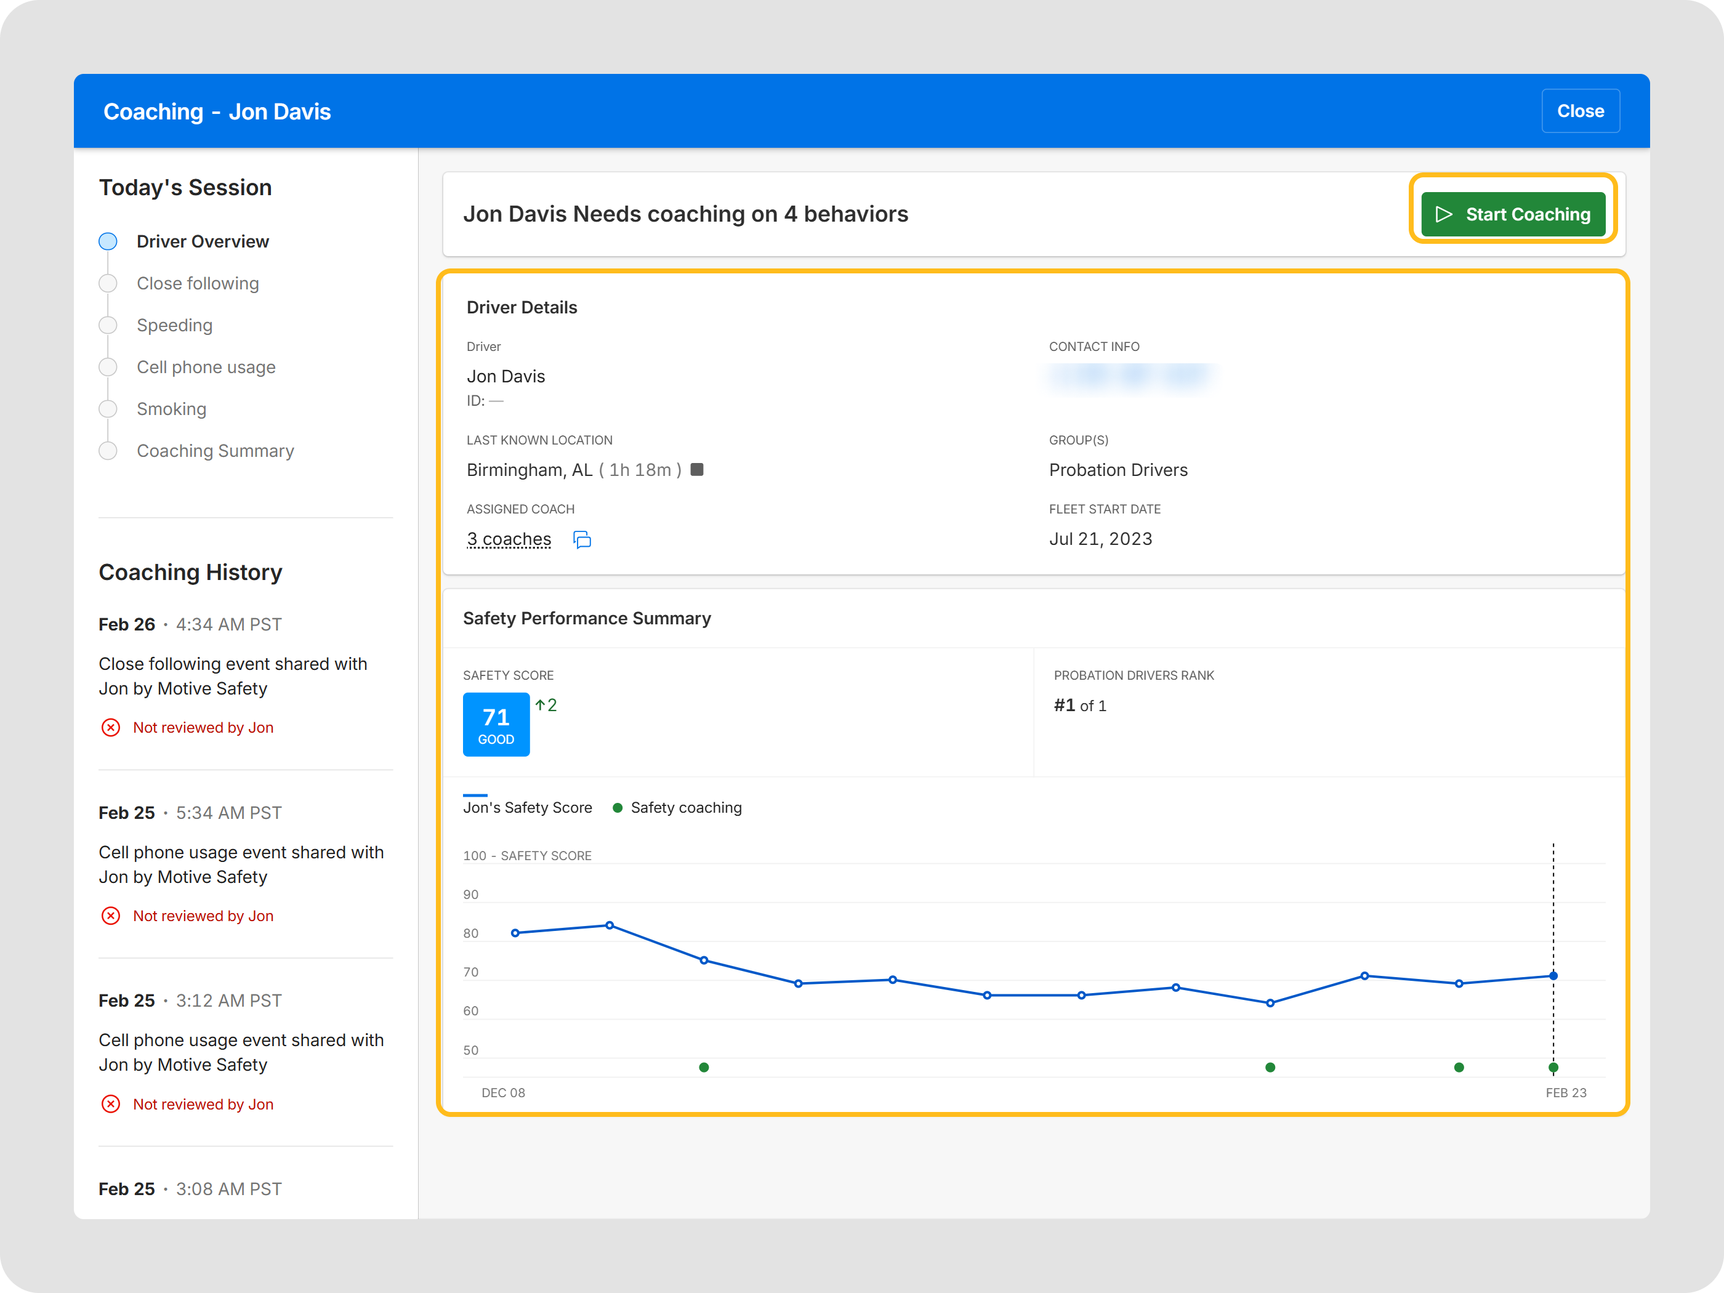This screenshot has width=1724, height=1293.
Task: Click the stop square icon after Birmingham, AL
Action: 698,469
